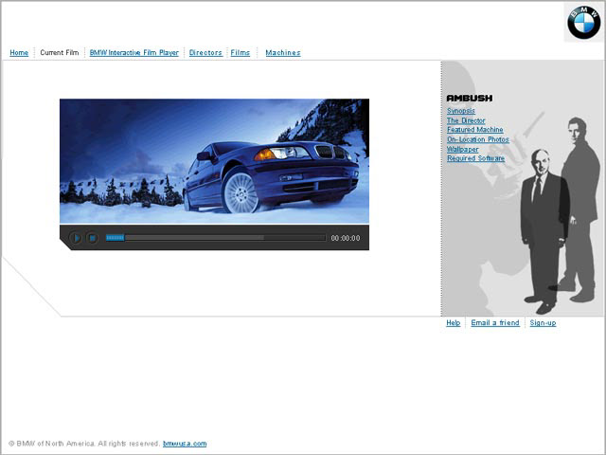Select the Current Film tab
Viewport: 606px width, 455px height.
click(x=59, y=53)
